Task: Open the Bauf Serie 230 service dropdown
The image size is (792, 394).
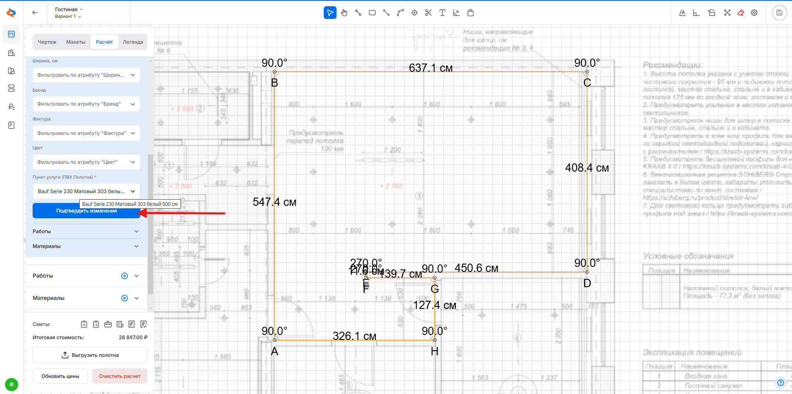Action: pos(86,191)
